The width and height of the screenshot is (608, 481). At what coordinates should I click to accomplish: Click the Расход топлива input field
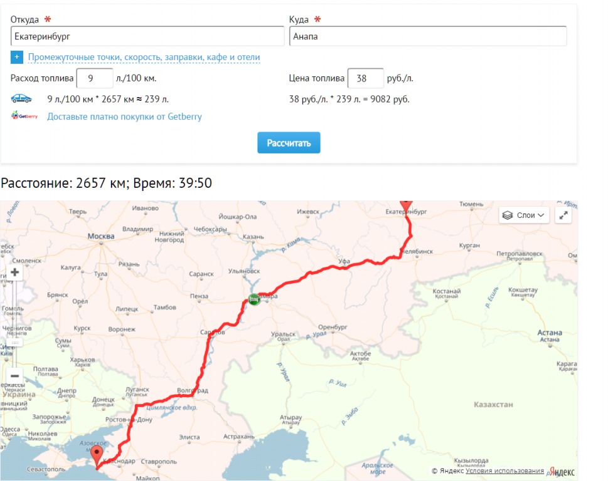(x=95, y=78)
